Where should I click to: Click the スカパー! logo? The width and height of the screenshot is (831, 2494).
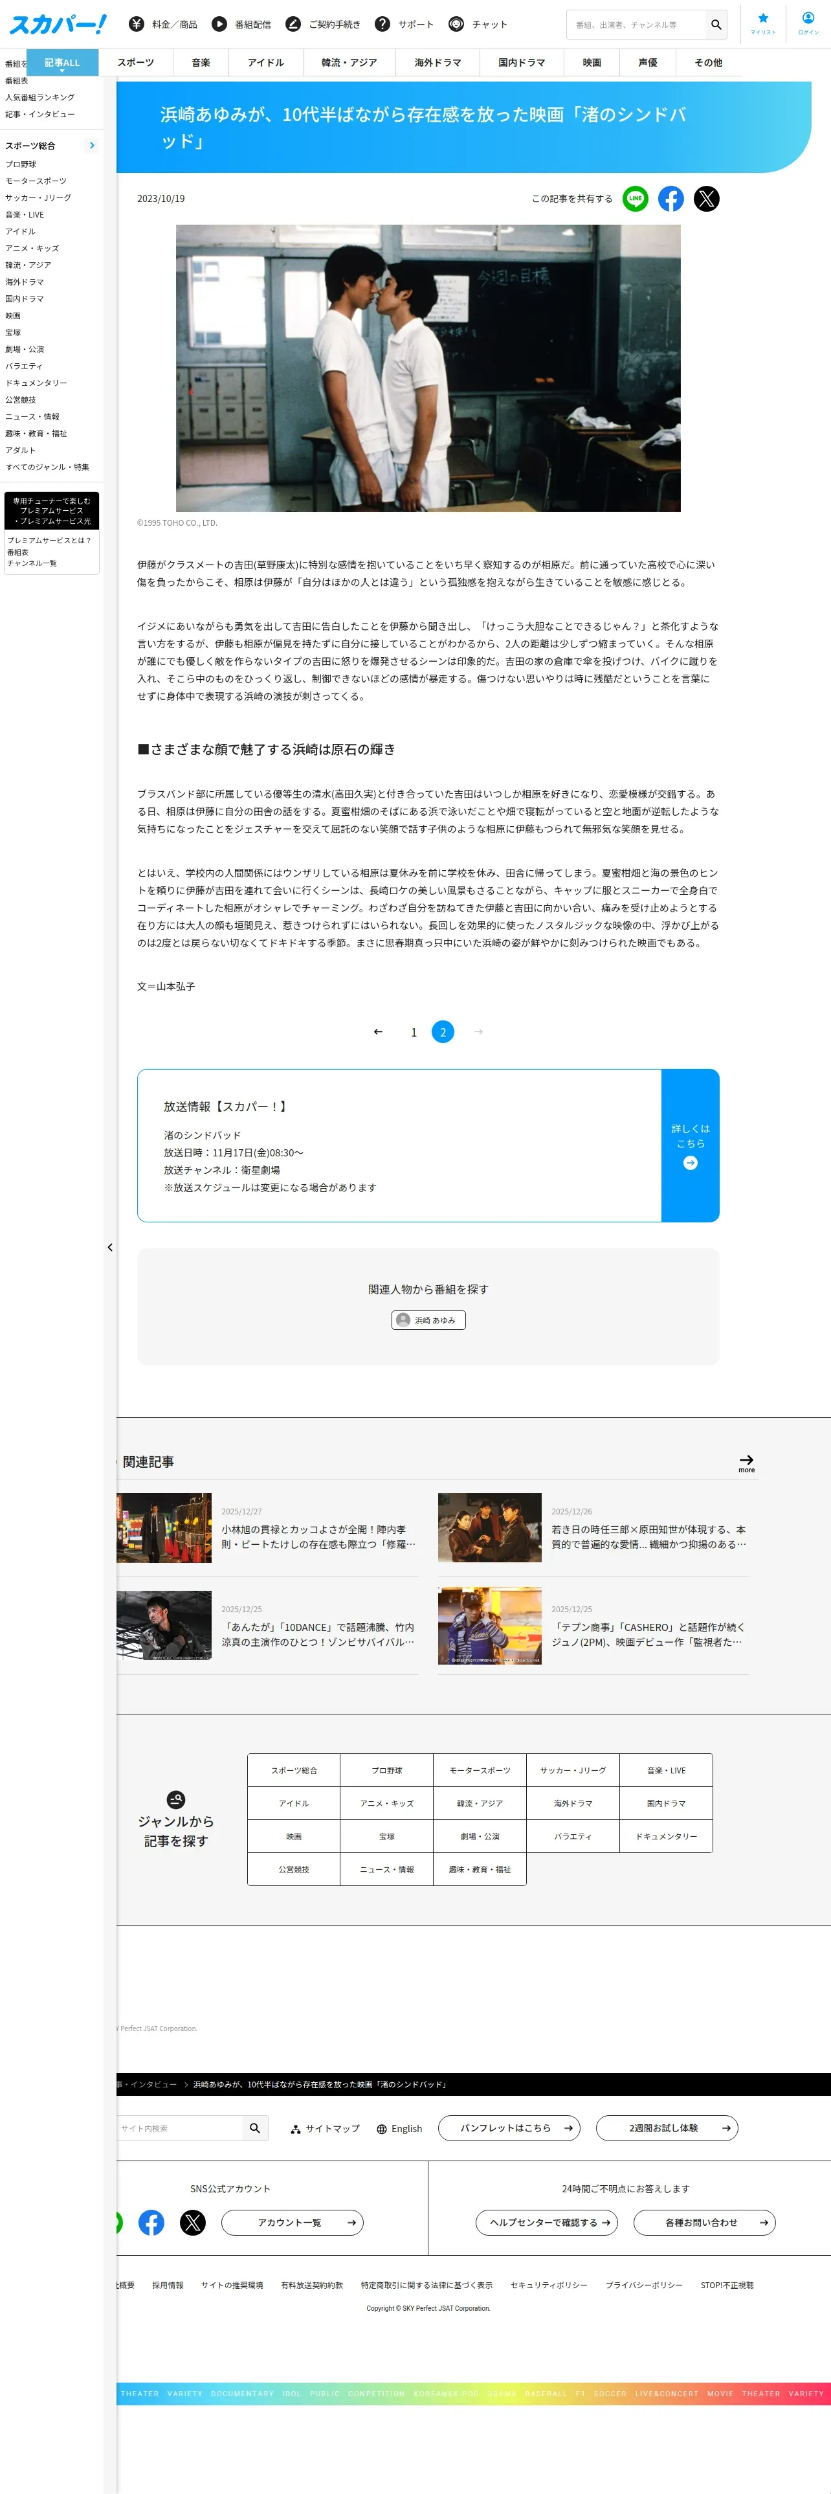(x=57, y=23)
